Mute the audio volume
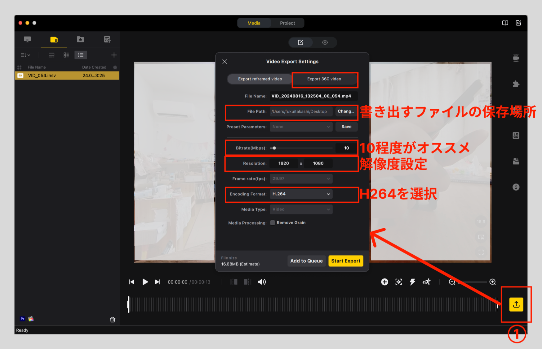Image resolution: width=542 pixels, height=349 pixels. point(262,282)
